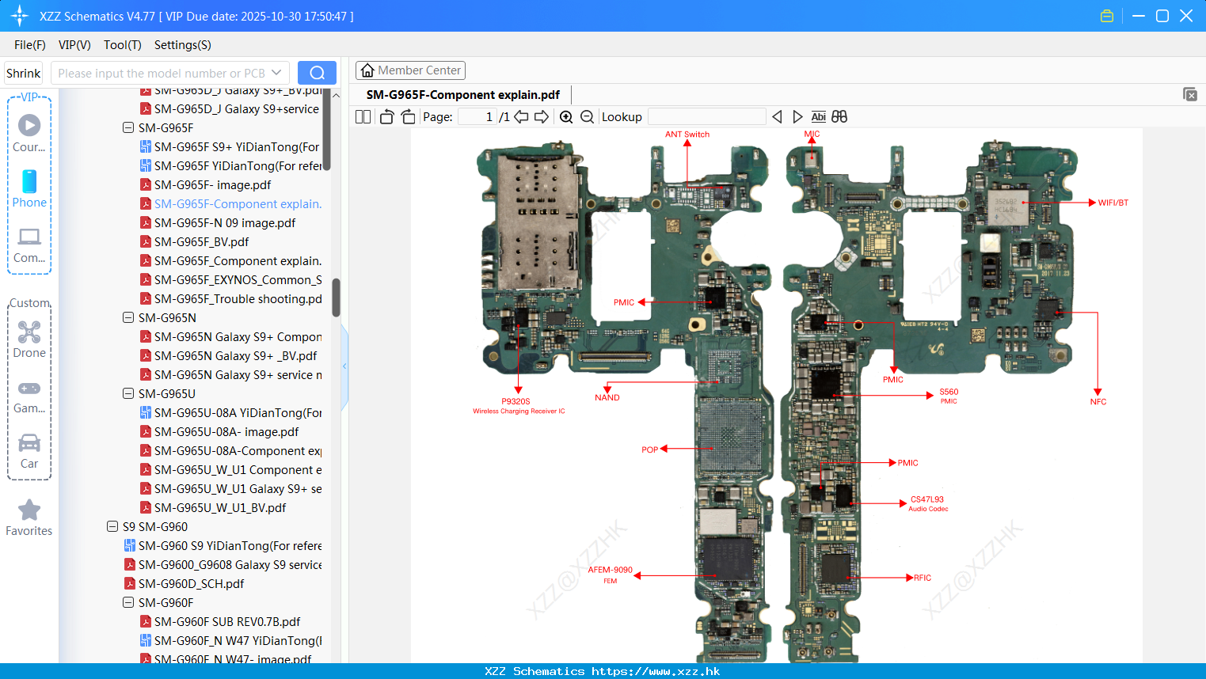
Task: Collapse the SM-G965U tree folder
Action: coord(128,393)
